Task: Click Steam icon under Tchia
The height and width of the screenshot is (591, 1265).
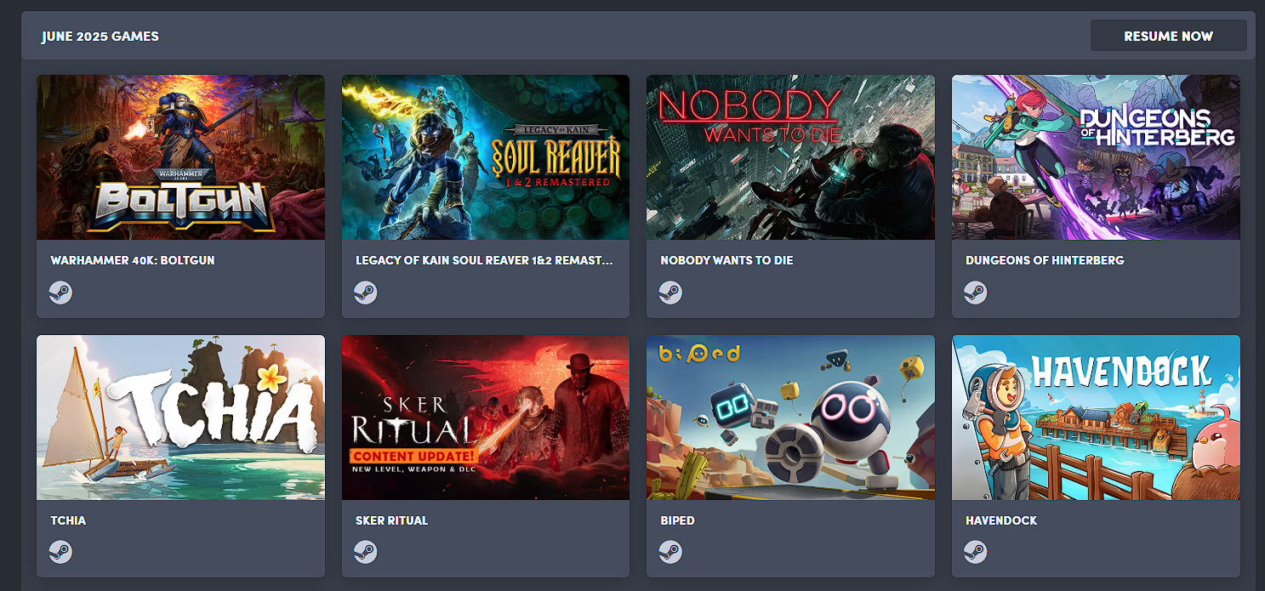Action: 60,552
